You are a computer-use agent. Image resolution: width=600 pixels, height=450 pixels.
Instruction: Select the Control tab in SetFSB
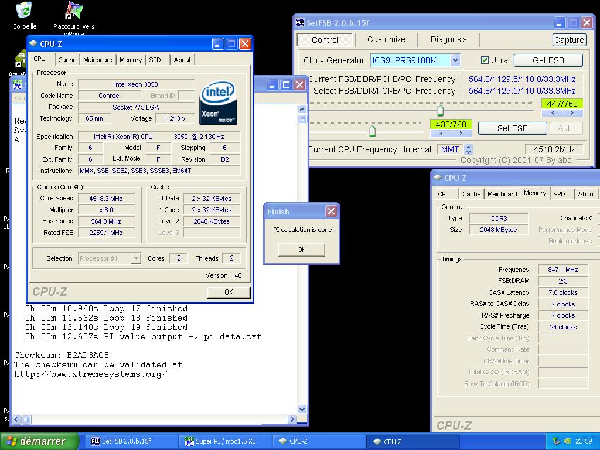[x=325, y=40]
